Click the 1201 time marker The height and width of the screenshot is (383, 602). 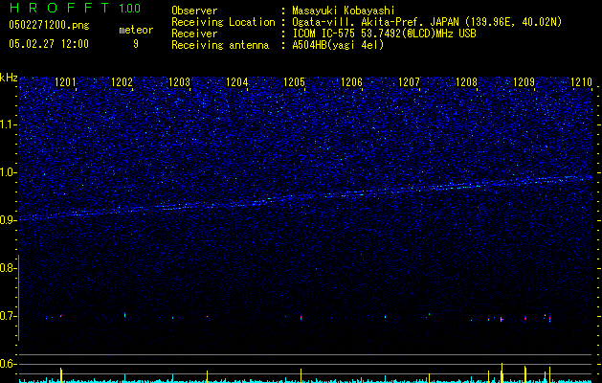click(65, 82)
